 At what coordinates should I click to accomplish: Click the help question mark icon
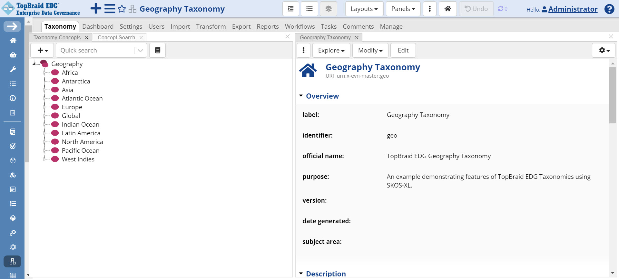tap(609, 9)
